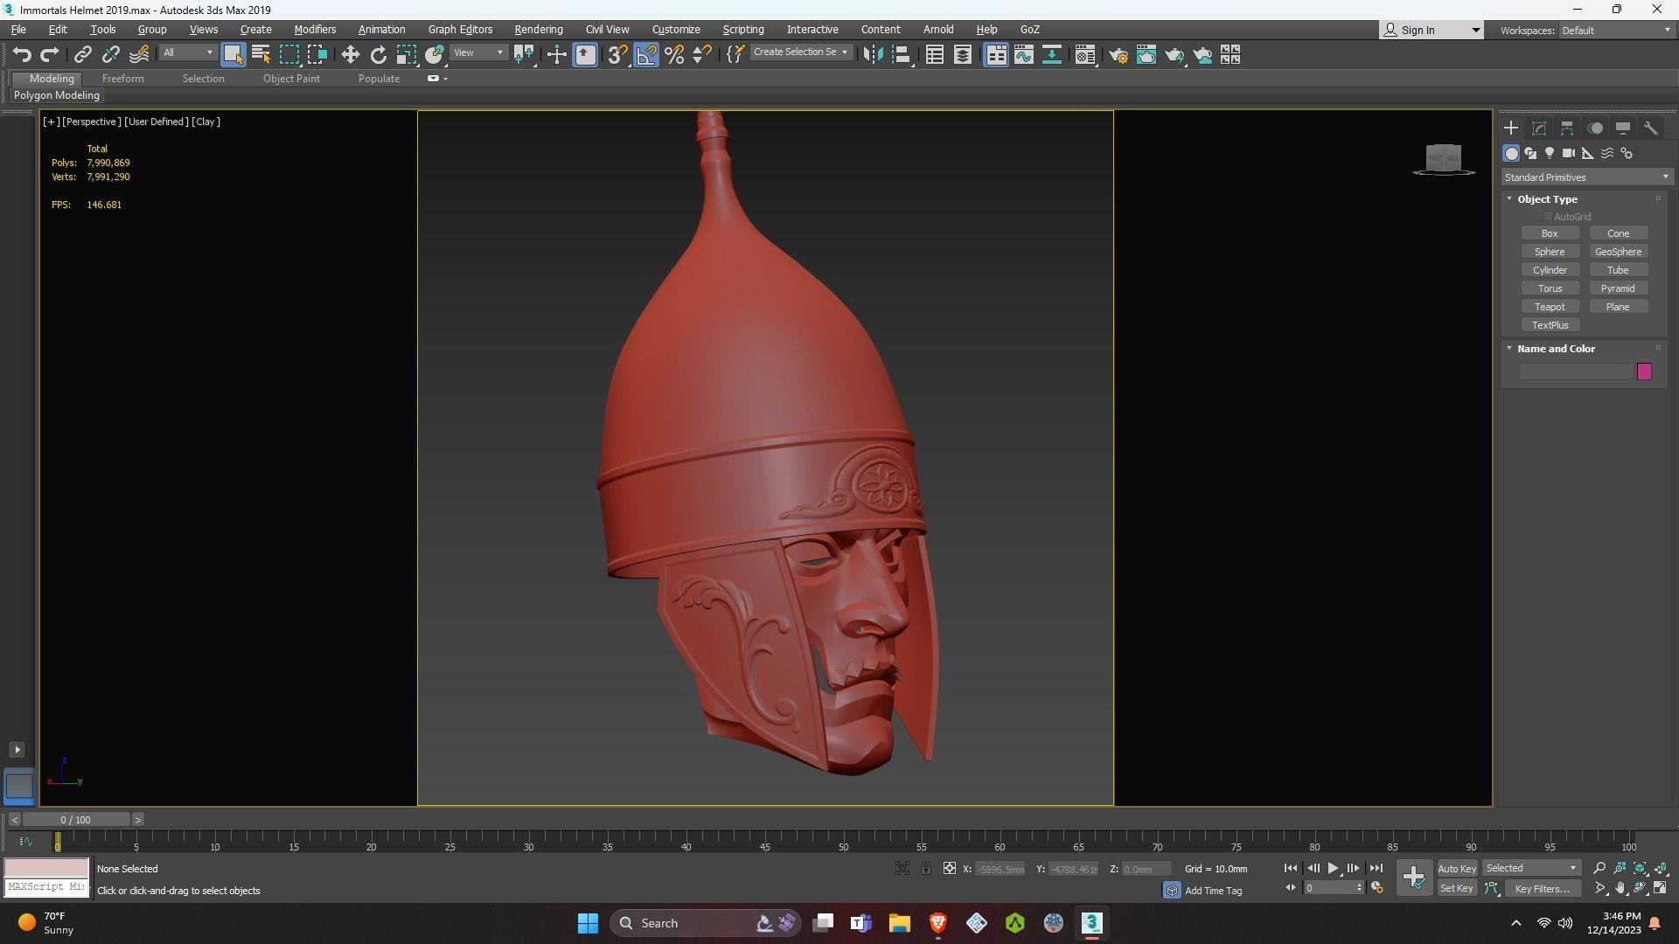Viewport: 1679px width, 944px height.
Task: Open the Standard Primitives dropdown
Action: 1585,177
